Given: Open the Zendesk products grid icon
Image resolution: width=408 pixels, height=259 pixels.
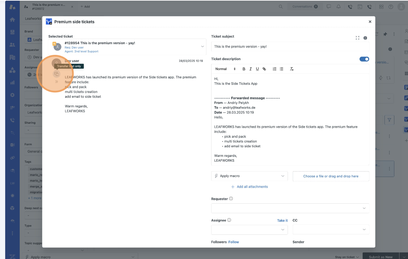Looking at the screenshot, I should click(x=381, y=7).
